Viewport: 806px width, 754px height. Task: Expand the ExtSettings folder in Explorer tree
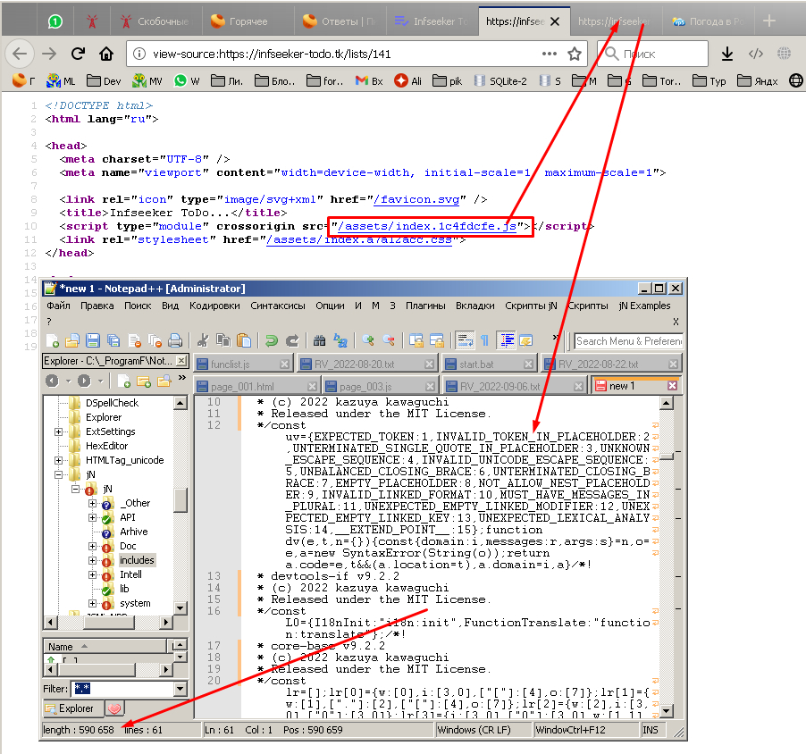click(58, 431)
